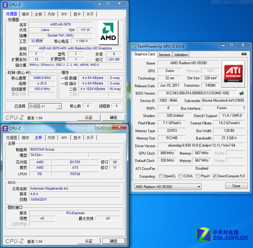Click the Release Date Jun 15, 2011 field
The height and width of the screenshot is (248, 253).
[170, 85]
